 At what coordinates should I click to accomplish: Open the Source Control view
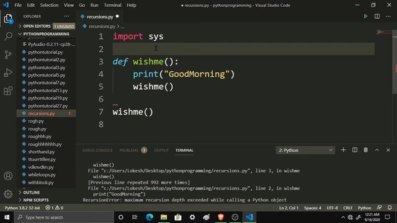point(8,55)
